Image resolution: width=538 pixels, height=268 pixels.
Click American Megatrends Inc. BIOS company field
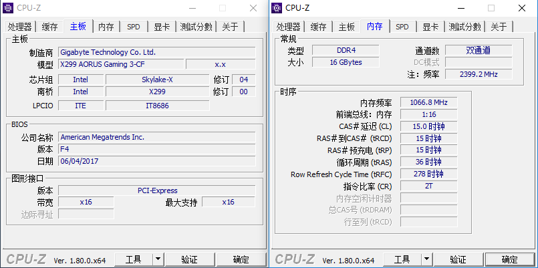pos(157,137)
